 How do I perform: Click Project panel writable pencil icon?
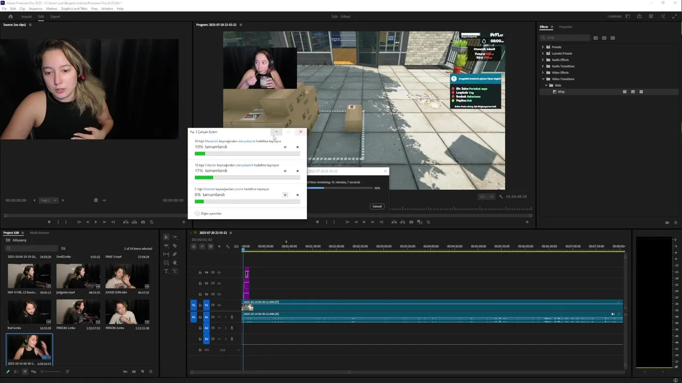[7, 371]
